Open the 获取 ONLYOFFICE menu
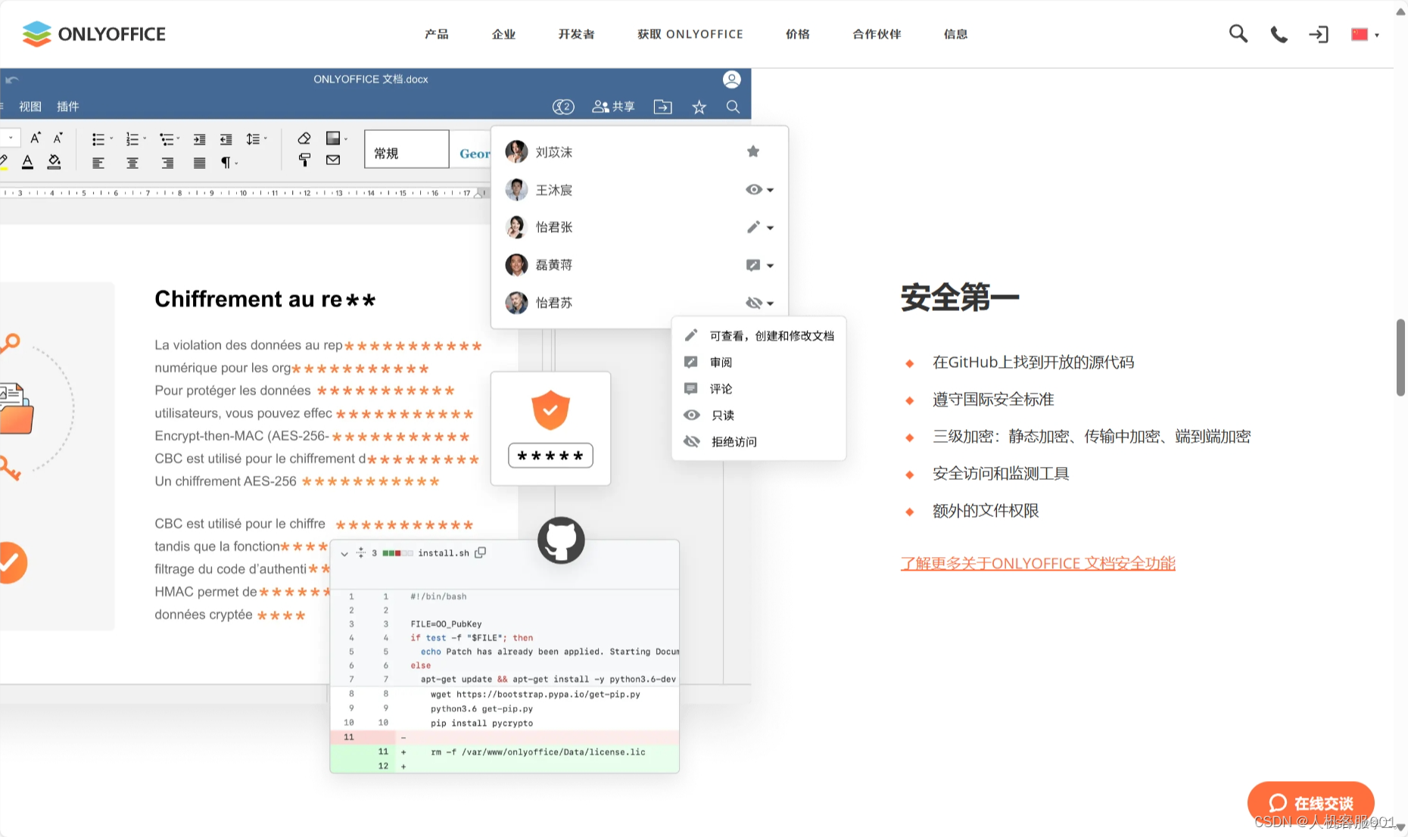Image resolution: width=1408 pixels, height=837 pixels. [690, 34]
